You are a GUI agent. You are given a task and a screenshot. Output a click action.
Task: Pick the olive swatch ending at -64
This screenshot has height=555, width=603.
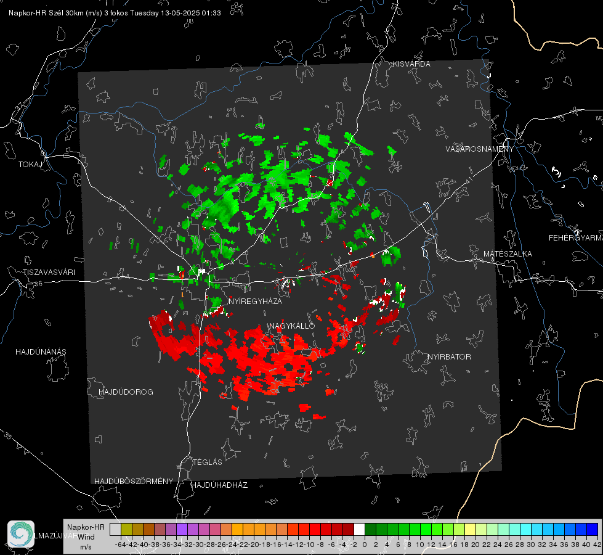[x=126, y=529]
